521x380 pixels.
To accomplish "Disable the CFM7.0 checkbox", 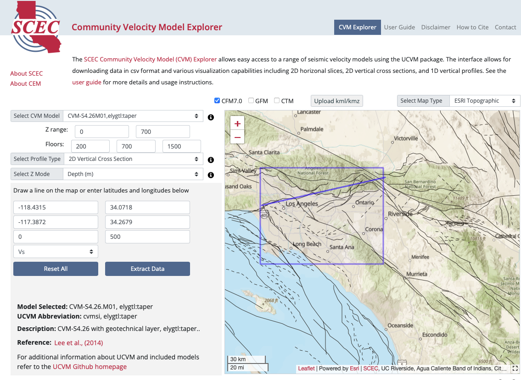I will 217,101.
